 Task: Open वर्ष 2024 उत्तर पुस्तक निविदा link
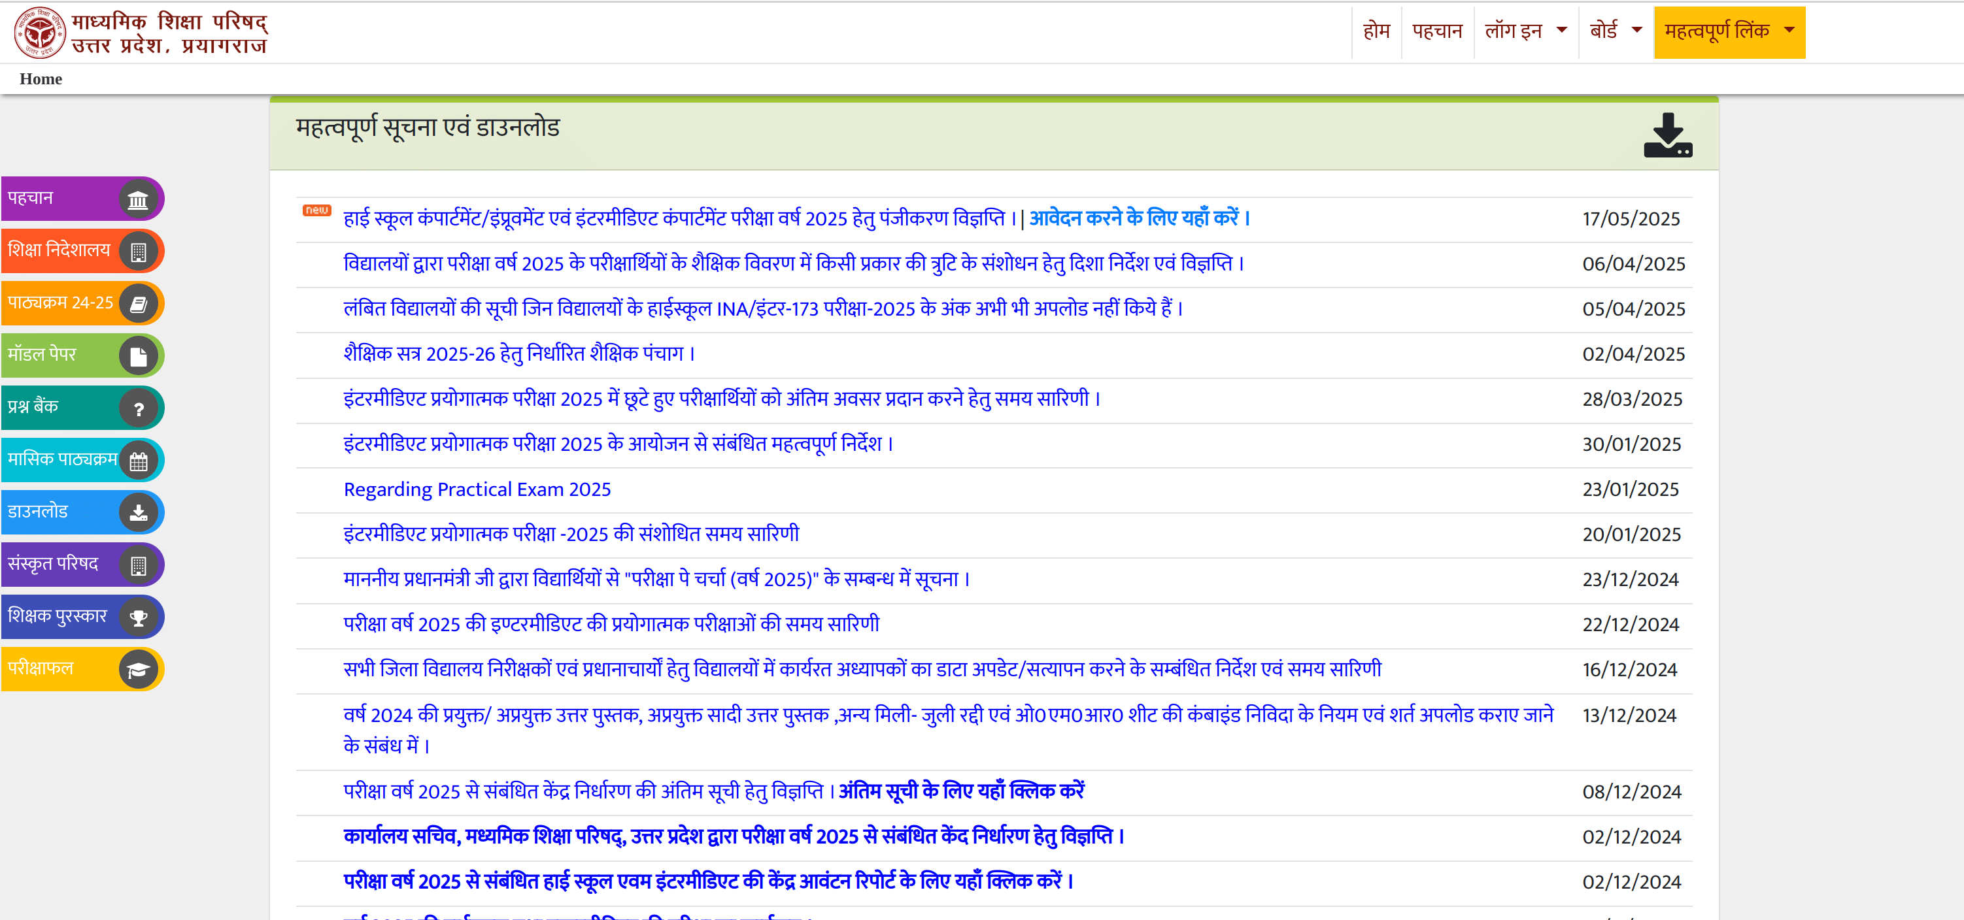click(x=949, y=731)
